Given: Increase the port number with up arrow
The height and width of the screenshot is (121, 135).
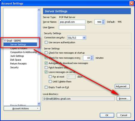Looking at the screenshot, I should tap(103, 21).
